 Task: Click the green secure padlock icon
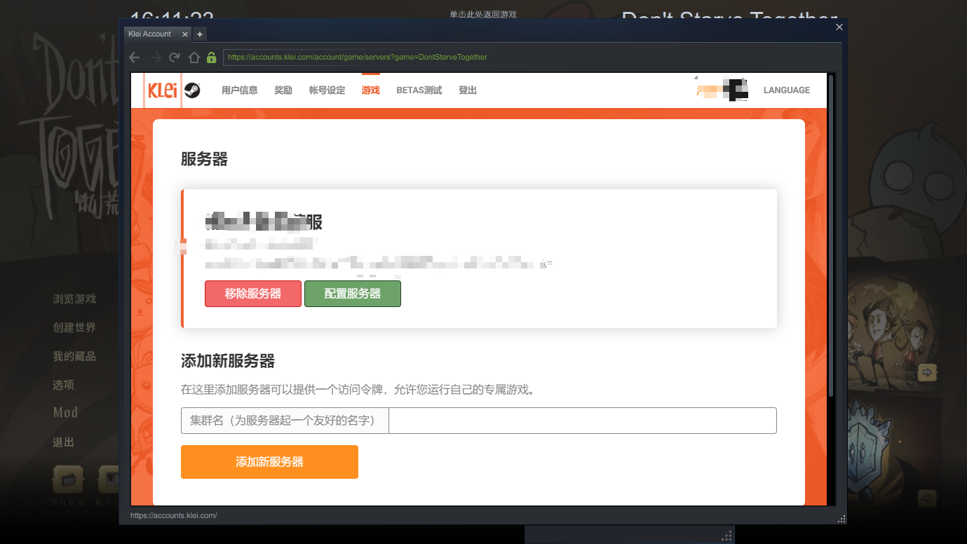tap(211, 57)
